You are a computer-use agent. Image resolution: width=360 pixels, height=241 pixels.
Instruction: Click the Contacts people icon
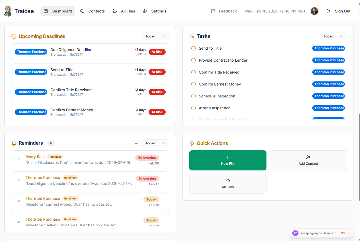(x=82, y=11)
